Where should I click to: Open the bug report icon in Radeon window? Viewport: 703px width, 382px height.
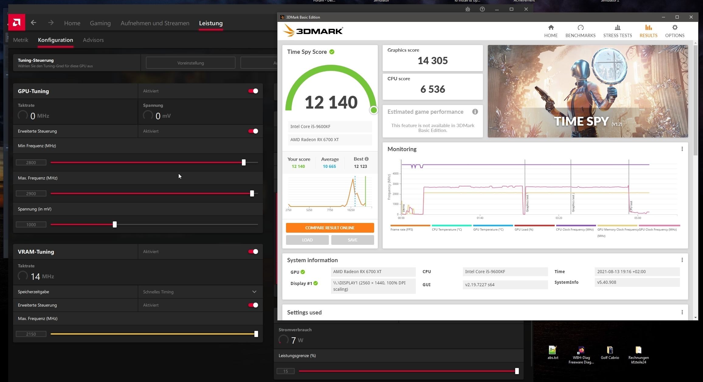[468, 9]
